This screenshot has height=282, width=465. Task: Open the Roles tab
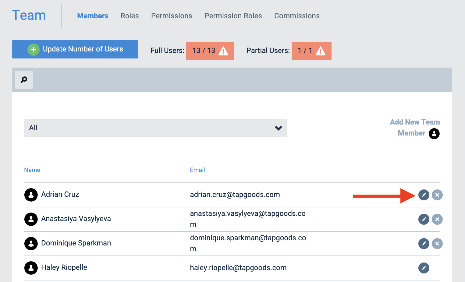(130, 16)
